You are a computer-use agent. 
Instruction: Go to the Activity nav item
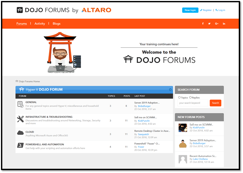[40, 24]
